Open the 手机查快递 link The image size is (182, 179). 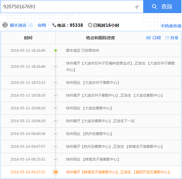click(x=171, y=26)
